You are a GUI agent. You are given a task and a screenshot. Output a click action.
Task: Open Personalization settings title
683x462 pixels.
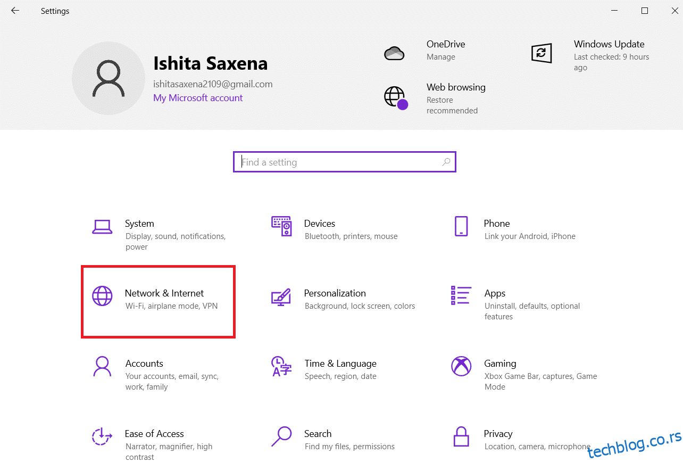tap(335, 293)
